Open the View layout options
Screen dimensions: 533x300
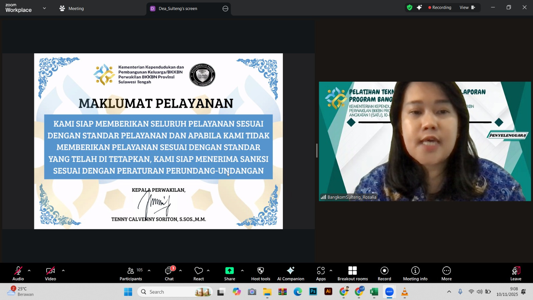467,8
